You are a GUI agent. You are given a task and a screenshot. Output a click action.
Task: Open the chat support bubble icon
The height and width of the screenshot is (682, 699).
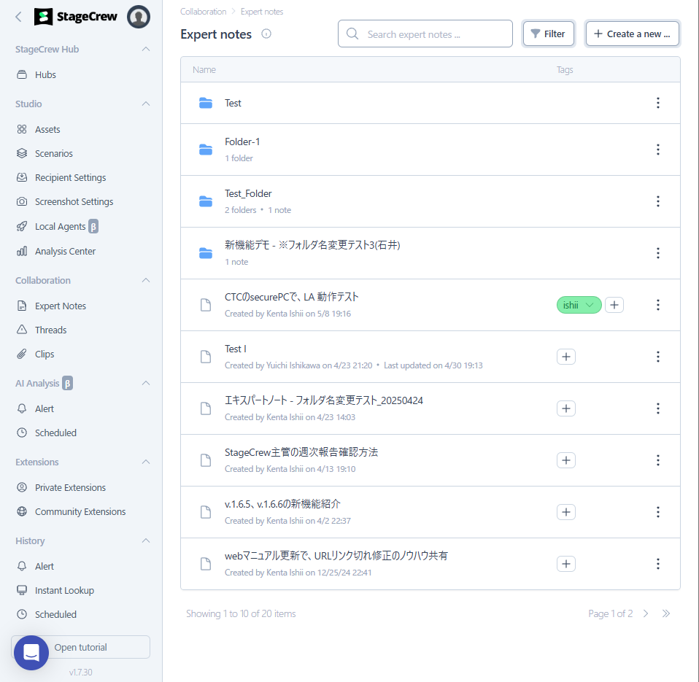click(x=31, y=652)
